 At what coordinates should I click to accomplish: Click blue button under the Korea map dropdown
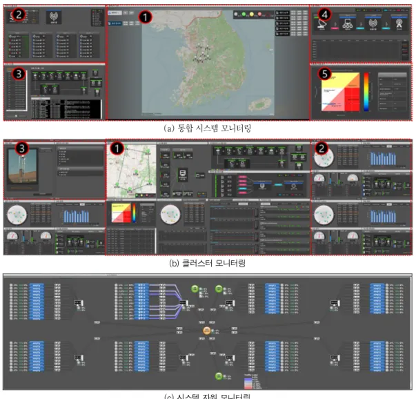point(115,23)
